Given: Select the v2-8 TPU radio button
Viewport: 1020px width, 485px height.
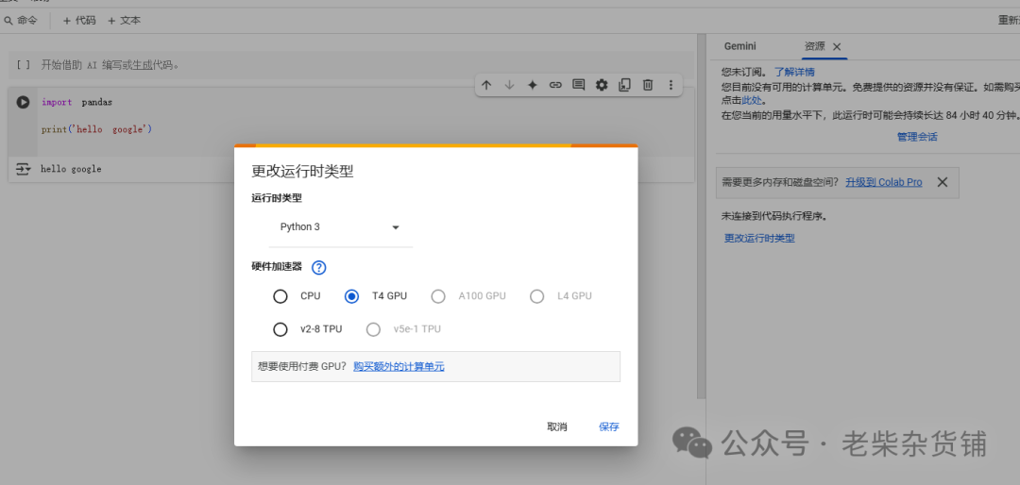Looking at the screenshot, I should point(280,329).
